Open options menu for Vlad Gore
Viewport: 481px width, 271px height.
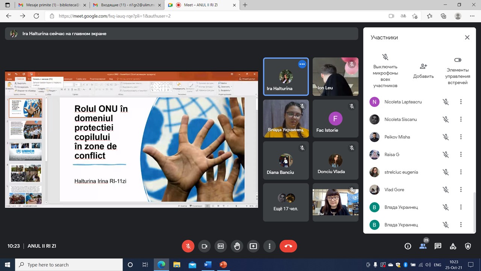461,190
